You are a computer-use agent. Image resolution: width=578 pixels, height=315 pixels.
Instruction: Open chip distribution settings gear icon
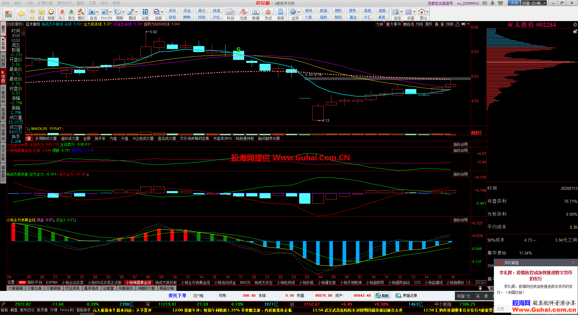click(575, 25)
